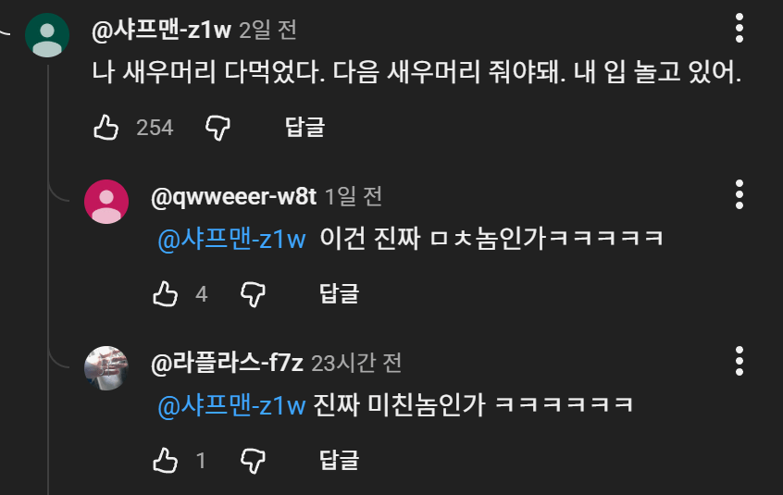
Task: Click the 23시간 전 timestamp on the last reply
Action: pyautogui.click(x=356, y=364)
